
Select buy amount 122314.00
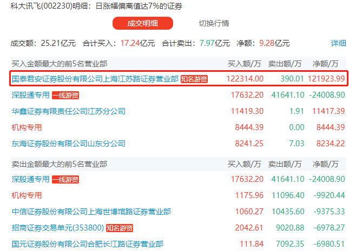click(245, 79)
